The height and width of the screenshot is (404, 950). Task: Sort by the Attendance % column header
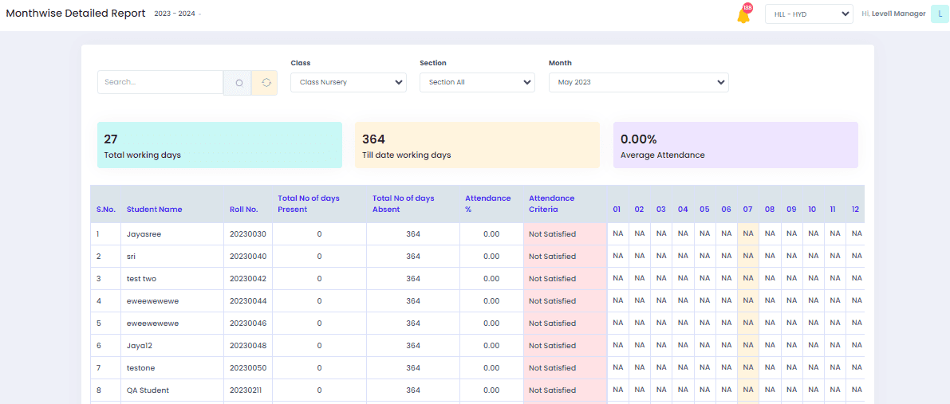(488, 203)
